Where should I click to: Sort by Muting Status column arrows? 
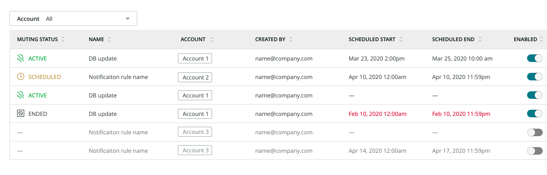pyautogui.click(x=63, y=39)
